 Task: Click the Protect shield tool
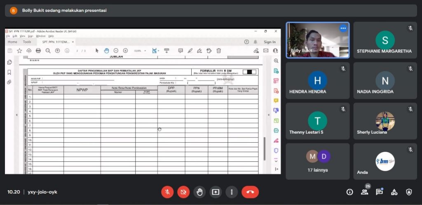point(276,150)
